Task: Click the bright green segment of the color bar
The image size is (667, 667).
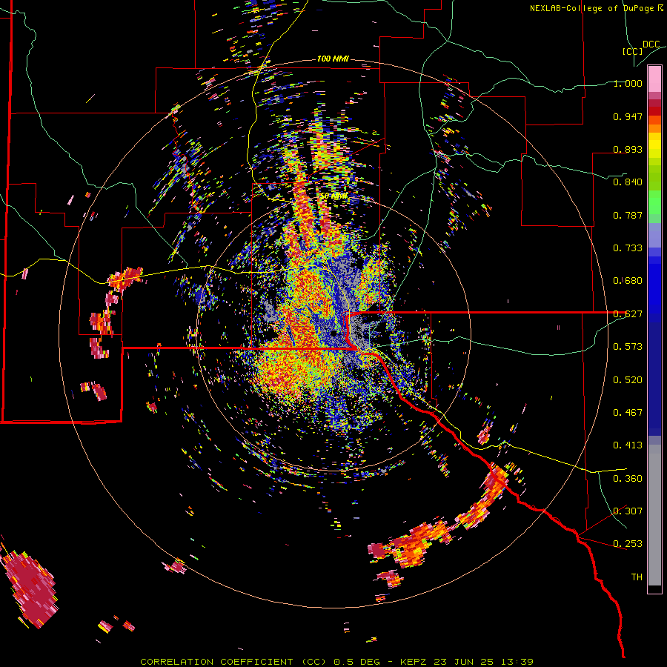Action: [654, 202]
